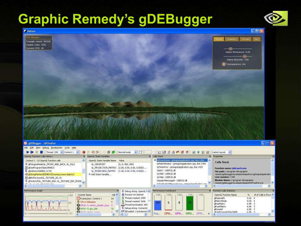Screen dimensions: 301x226
Task: Close the OpenGL State Variables panel
Action: click(x=150, y=157)
